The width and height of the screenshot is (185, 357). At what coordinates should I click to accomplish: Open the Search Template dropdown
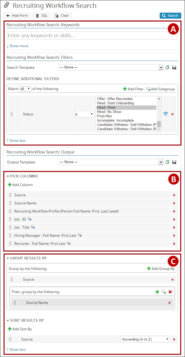111,67
